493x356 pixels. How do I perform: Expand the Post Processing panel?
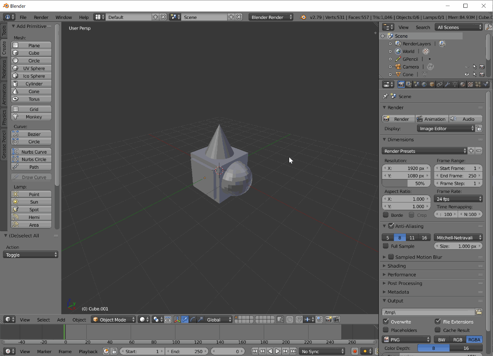pos(405,283)
